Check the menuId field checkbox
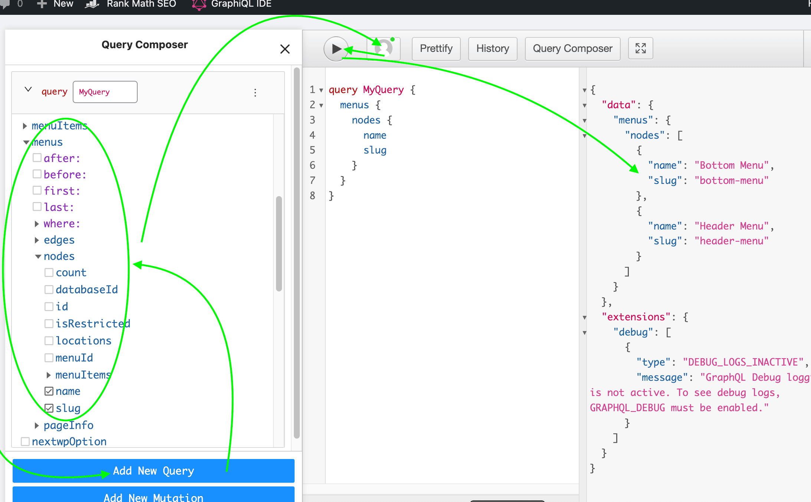Viewport: 811px width, 502px height. point(49,358)
